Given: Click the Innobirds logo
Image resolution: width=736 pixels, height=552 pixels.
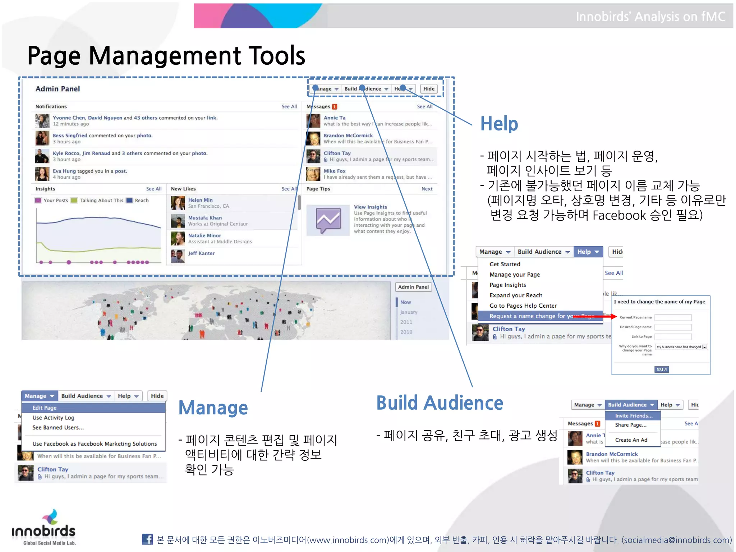Looking at the screenshot, I should coord(44,527).
